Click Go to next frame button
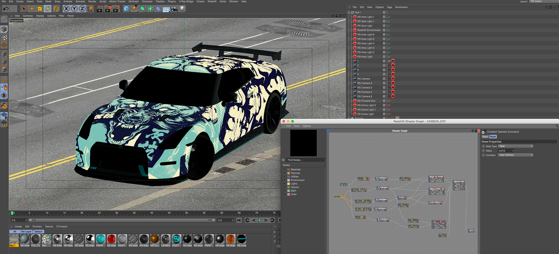Screen dimensions: 559x254 [x=266, y=220]
